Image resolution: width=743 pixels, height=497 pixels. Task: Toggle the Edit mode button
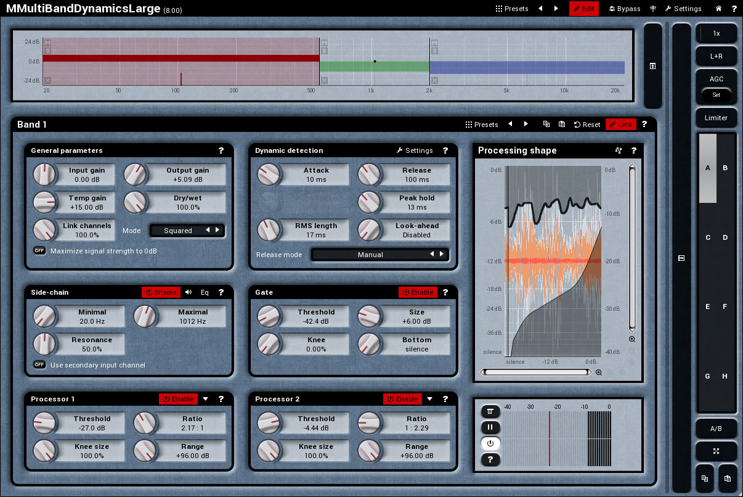[583, 9]
